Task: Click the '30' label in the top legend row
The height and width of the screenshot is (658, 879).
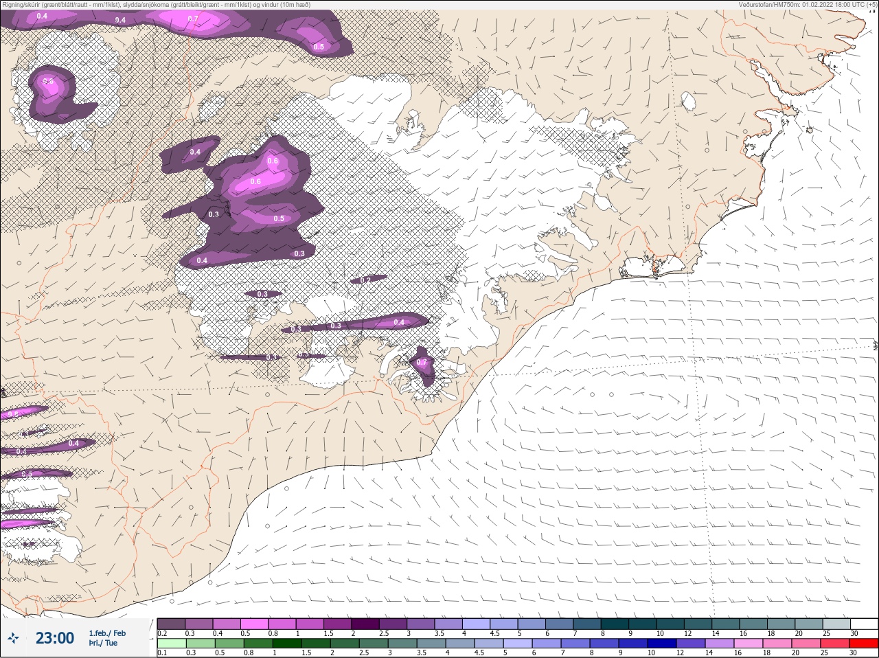Action: point(854,633)
